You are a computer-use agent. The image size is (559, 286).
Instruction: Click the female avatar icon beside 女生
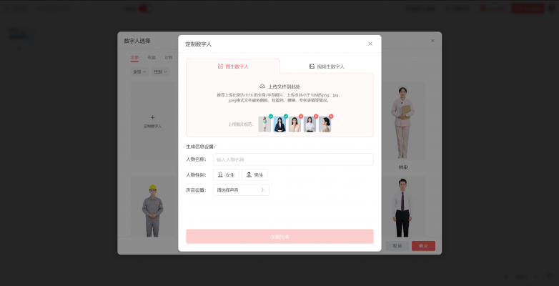(x=220, y=174)
